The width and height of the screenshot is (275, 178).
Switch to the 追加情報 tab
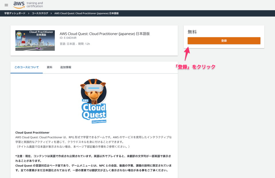click(66, 67)
